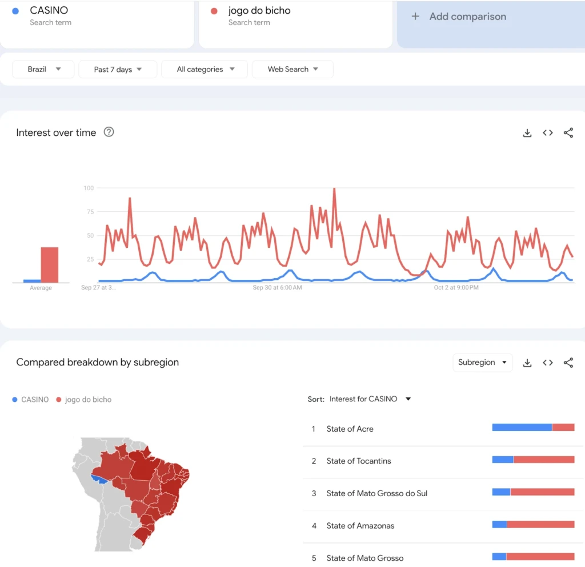Download Interest over time chart data
This screenshot has height=567, width=585.
point(527,132)
